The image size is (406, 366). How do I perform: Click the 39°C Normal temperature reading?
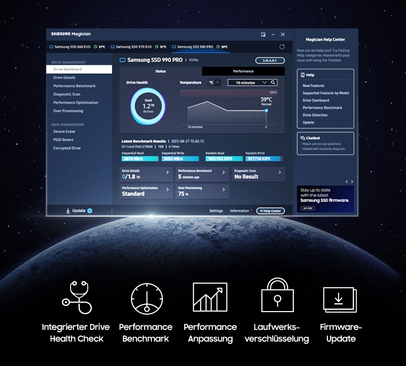click(x=266, y=101)
